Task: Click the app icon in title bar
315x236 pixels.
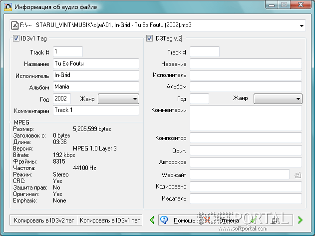Action: 8,6
